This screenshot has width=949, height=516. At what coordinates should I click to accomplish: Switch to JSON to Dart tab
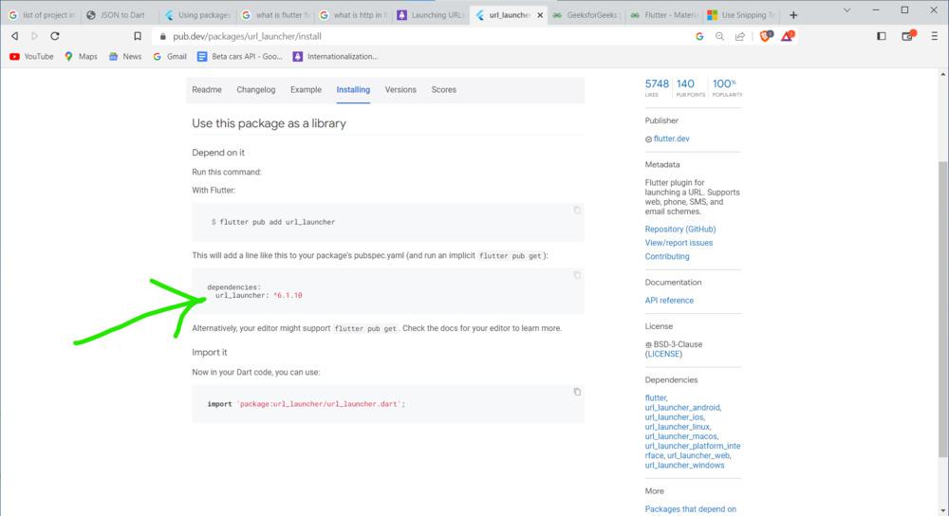click(118, 15)
